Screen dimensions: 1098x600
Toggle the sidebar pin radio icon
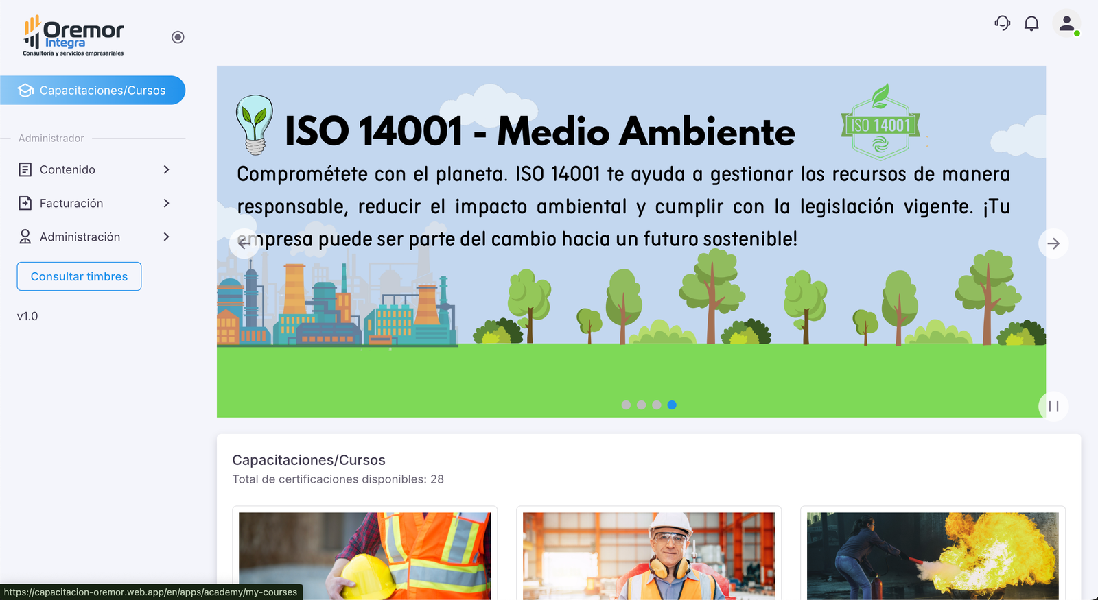tap(178, 37)
